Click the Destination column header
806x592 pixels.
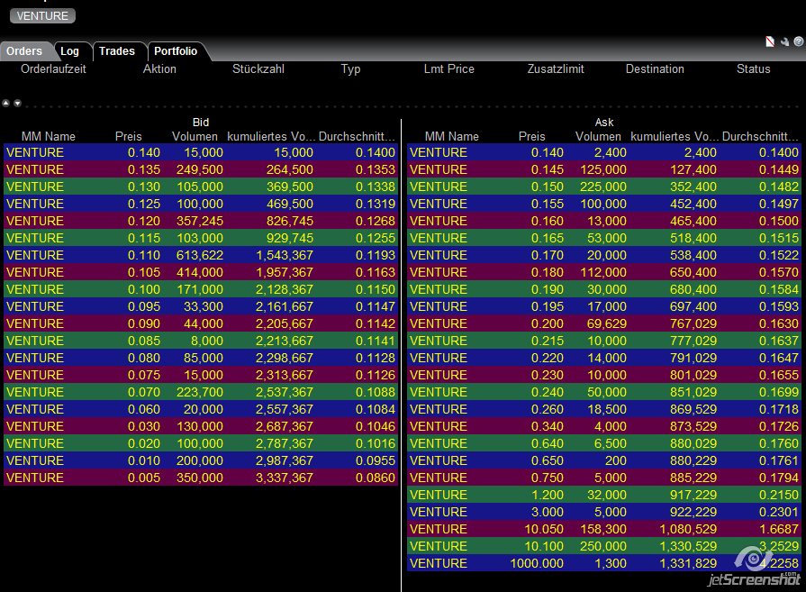[x=655, y=68]
